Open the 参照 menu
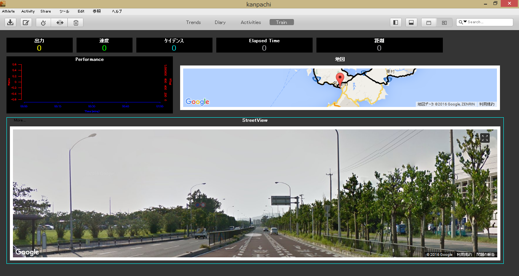The image size is (519, 276). [x=97, y=11]
